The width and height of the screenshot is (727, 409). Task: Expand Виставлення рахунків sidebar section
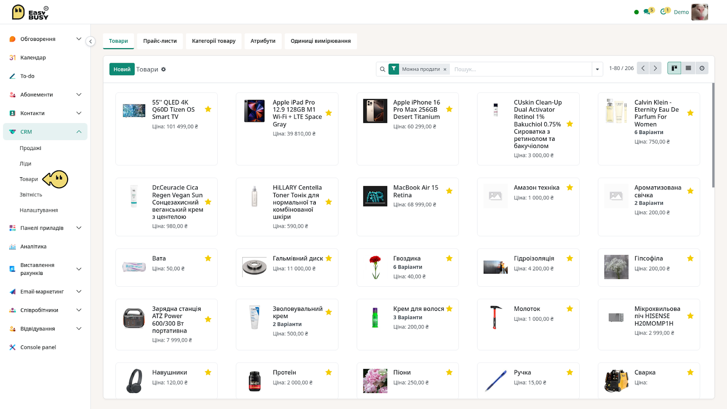(79, 269)
